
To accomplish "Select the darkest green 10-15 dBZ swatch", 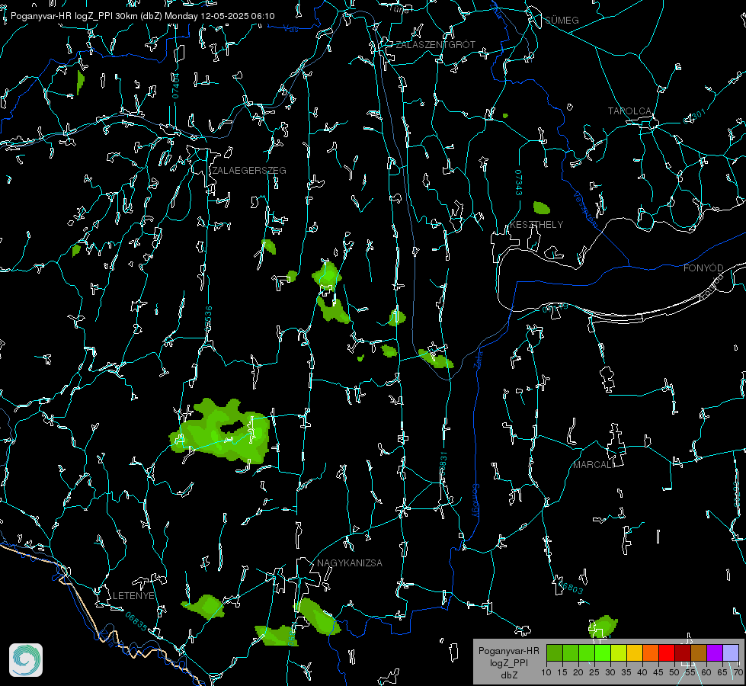I will [x=555, y=652].
